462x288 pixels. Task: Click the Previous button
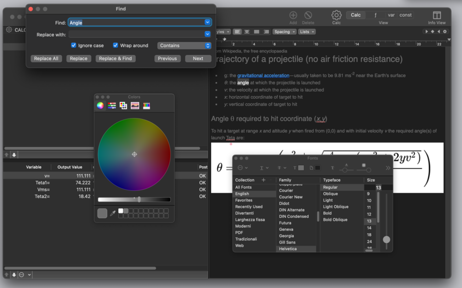coord(167,59)
